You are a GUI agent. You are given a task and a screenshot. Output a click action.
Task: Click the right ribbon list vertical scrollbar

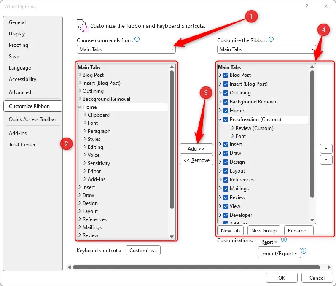point(312,134)
